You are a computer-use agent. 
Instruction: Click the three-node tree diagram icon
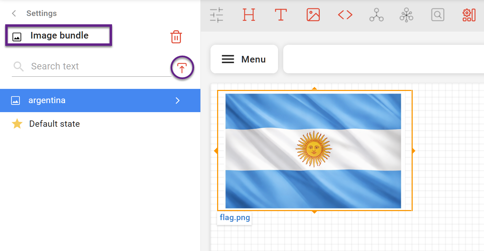pos(376,15)
